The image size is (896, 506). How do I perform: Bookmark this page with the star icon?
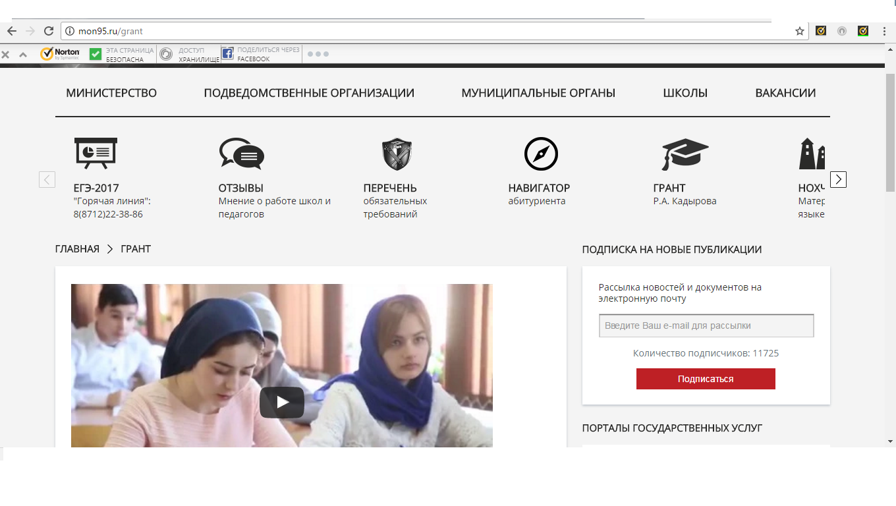click(800, 31)
